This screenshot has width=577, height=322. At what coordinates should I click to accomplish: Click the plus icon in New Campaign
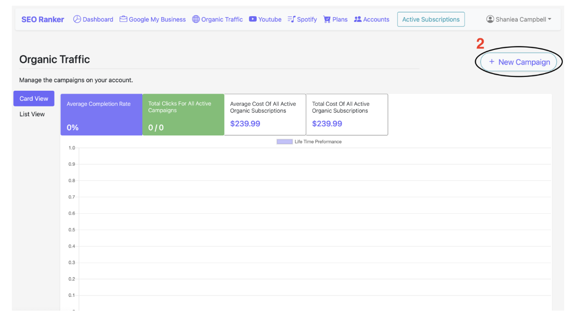click(x=492, y=62)
